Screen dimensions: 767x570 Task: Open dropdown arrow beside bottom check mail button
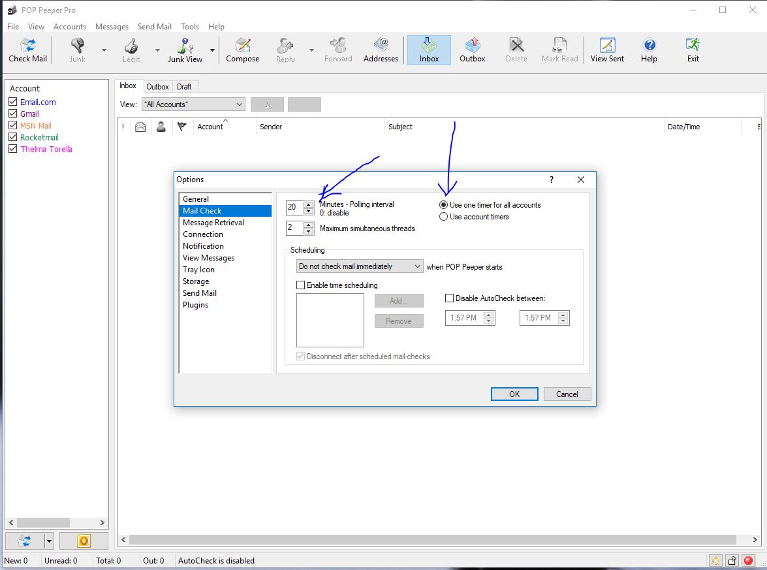point(49,541)
